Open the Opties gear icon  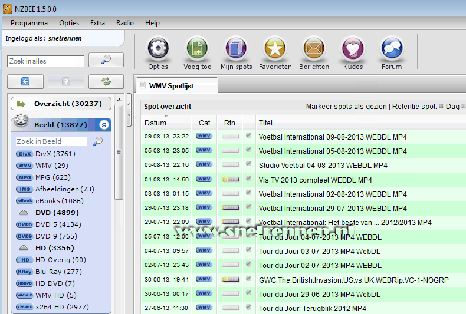coord(158,48)
